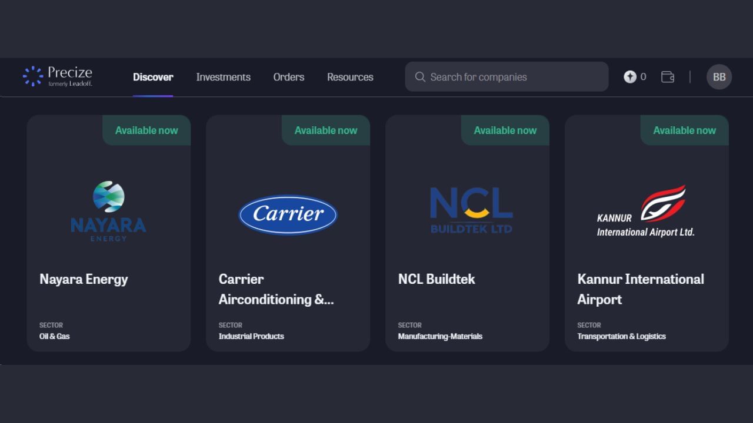Click the Kannur International Airport logo
This screenshot has height=423, width=753.
click(646, 211)
